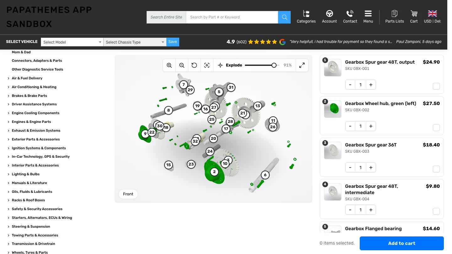This screenshot has width=452, height=254.
Task: Click the zoom in magnifier icon
Action: coord(169,65)
